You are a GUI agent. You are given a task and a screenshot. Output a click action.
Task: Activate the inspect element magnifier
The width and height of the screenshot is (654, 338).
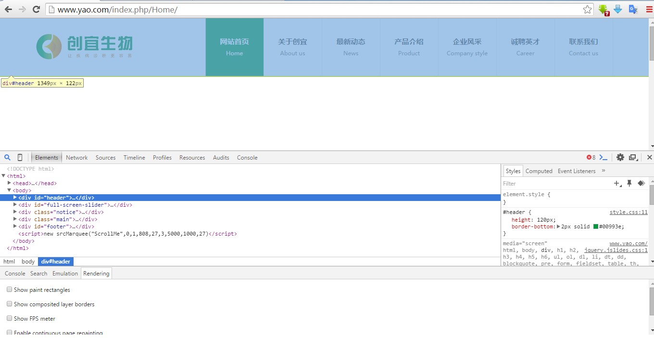click(x=8, y=157)
